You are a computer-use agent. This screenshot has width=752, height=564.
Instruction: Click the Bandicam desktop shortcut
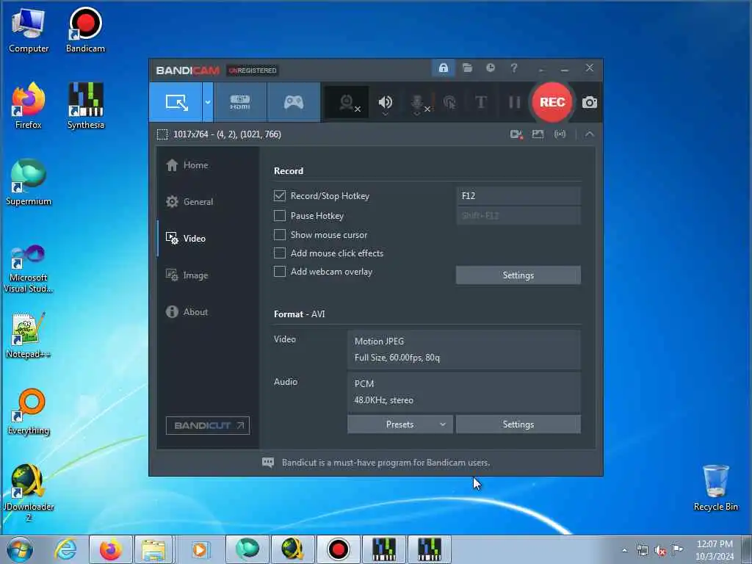(x=85, y=29)
